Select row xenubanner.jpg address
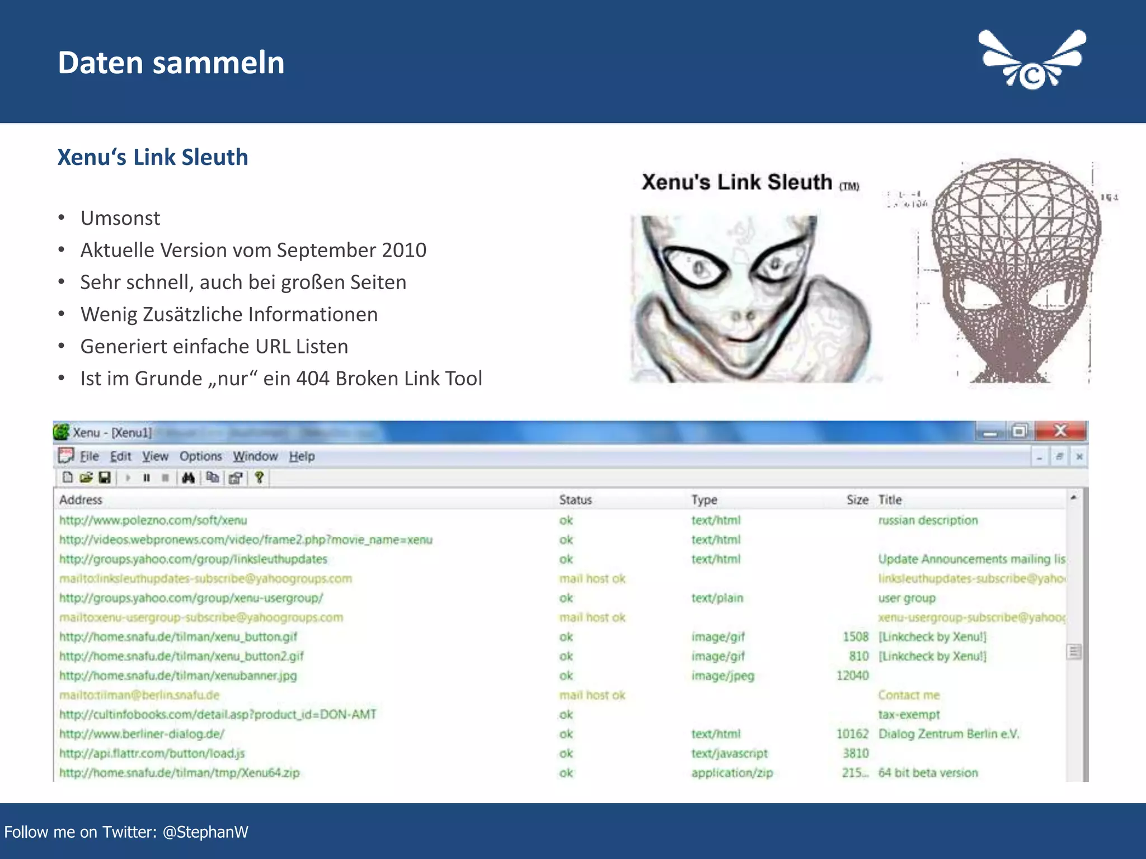1146x859 pixels. [x=178, y=676]
